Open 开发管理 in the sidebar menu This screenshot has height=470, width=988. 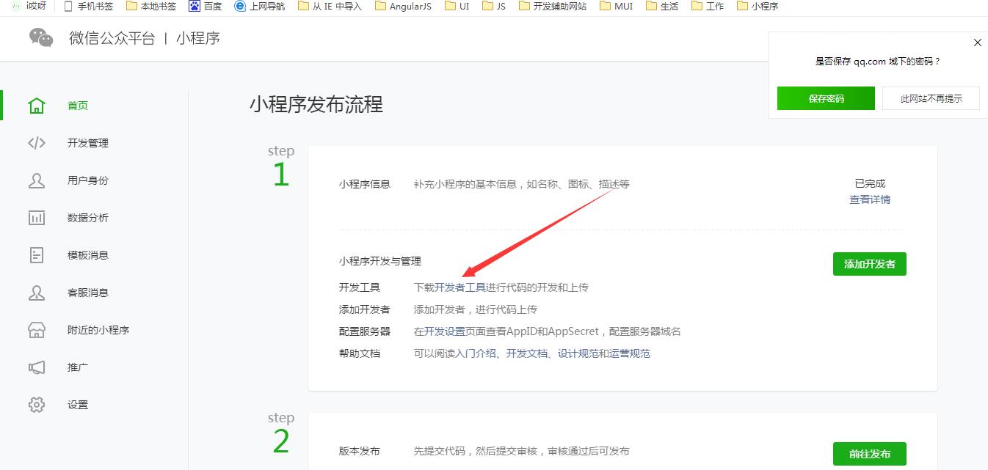[x=88, y=143]
